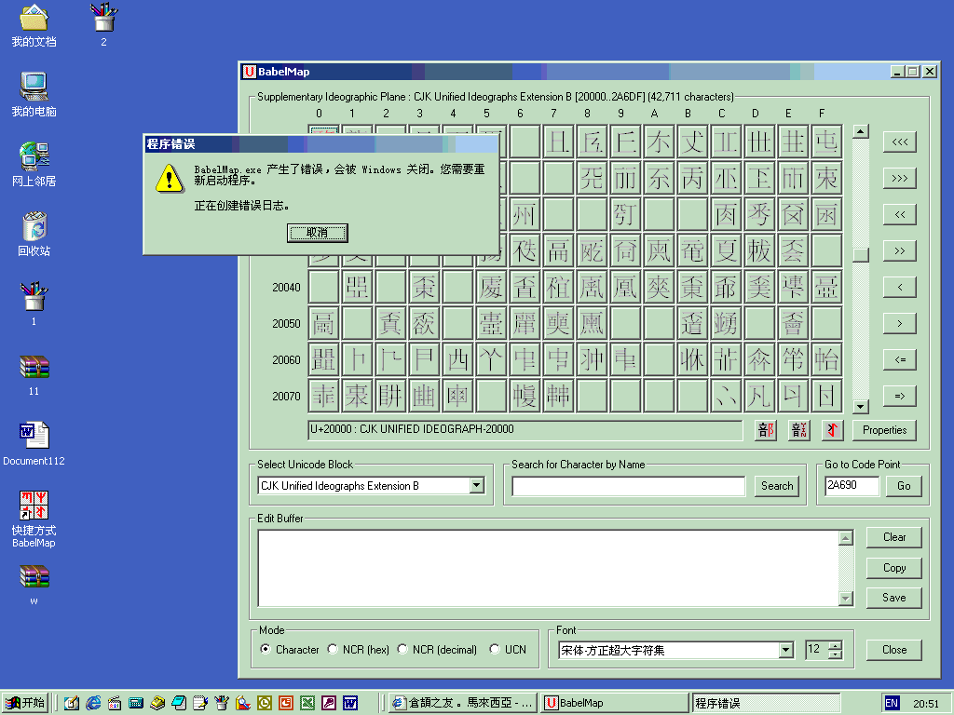Click the Search for Character by Name field
This screenshot has width=954, height=715.
[x=629, y=486]
